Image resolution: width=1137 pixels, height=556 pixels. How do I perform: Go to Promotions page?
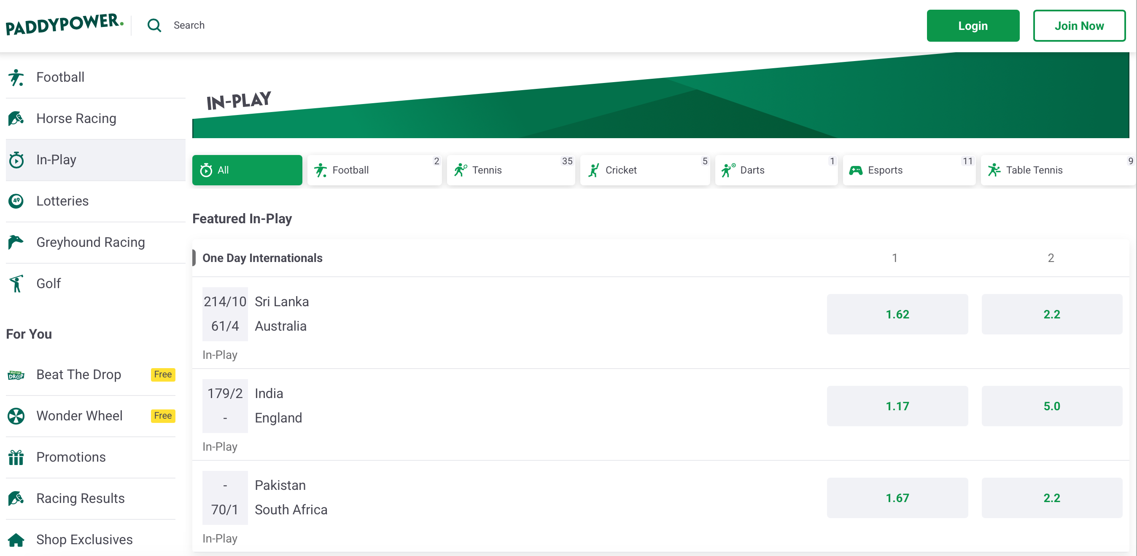tap(91, 457)
